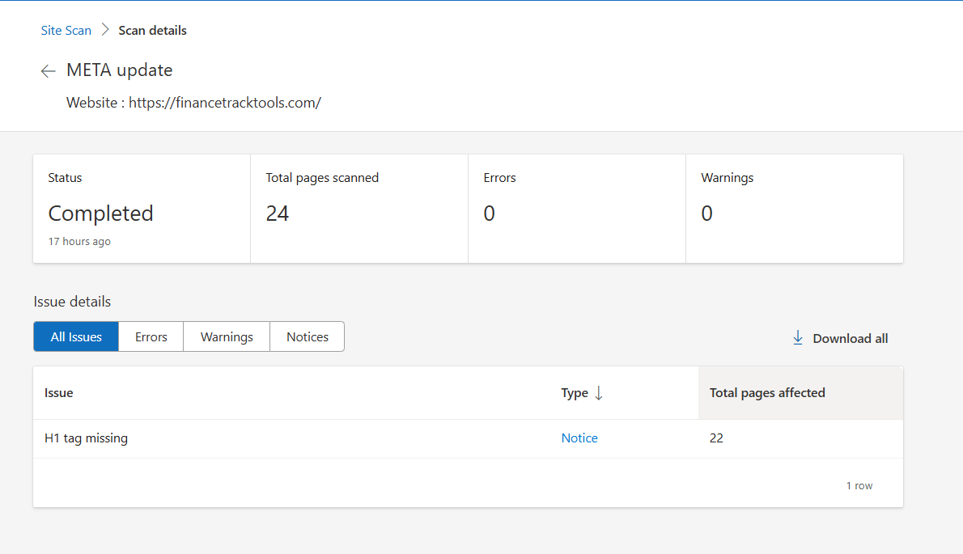Select the All Issues tab

(76, 337)
